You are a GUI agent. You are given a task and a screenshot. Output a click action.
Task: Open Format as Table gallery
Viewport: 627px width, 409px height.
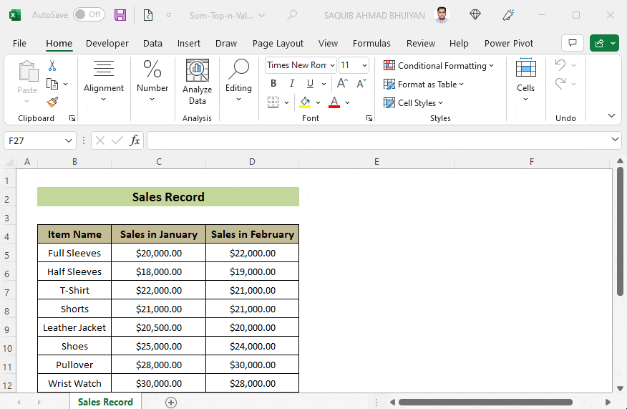coord(424,85)
